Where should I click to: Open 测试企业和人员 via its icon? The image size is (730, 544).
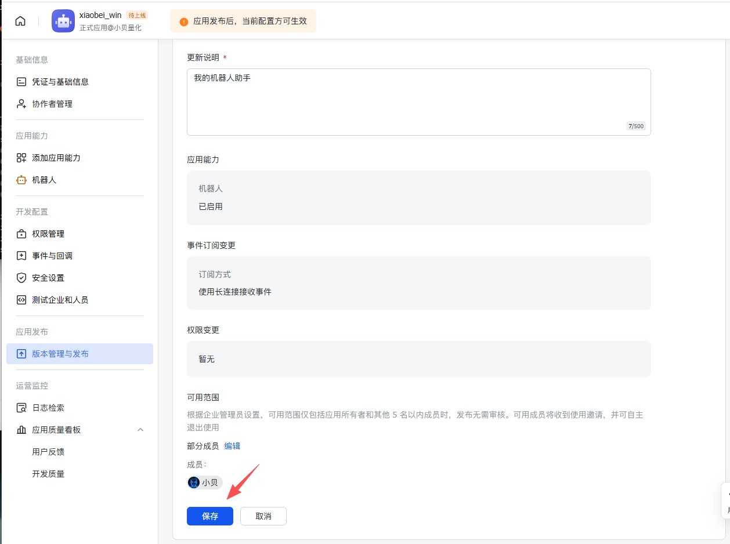pyautogui.click(x=20, y=299)
